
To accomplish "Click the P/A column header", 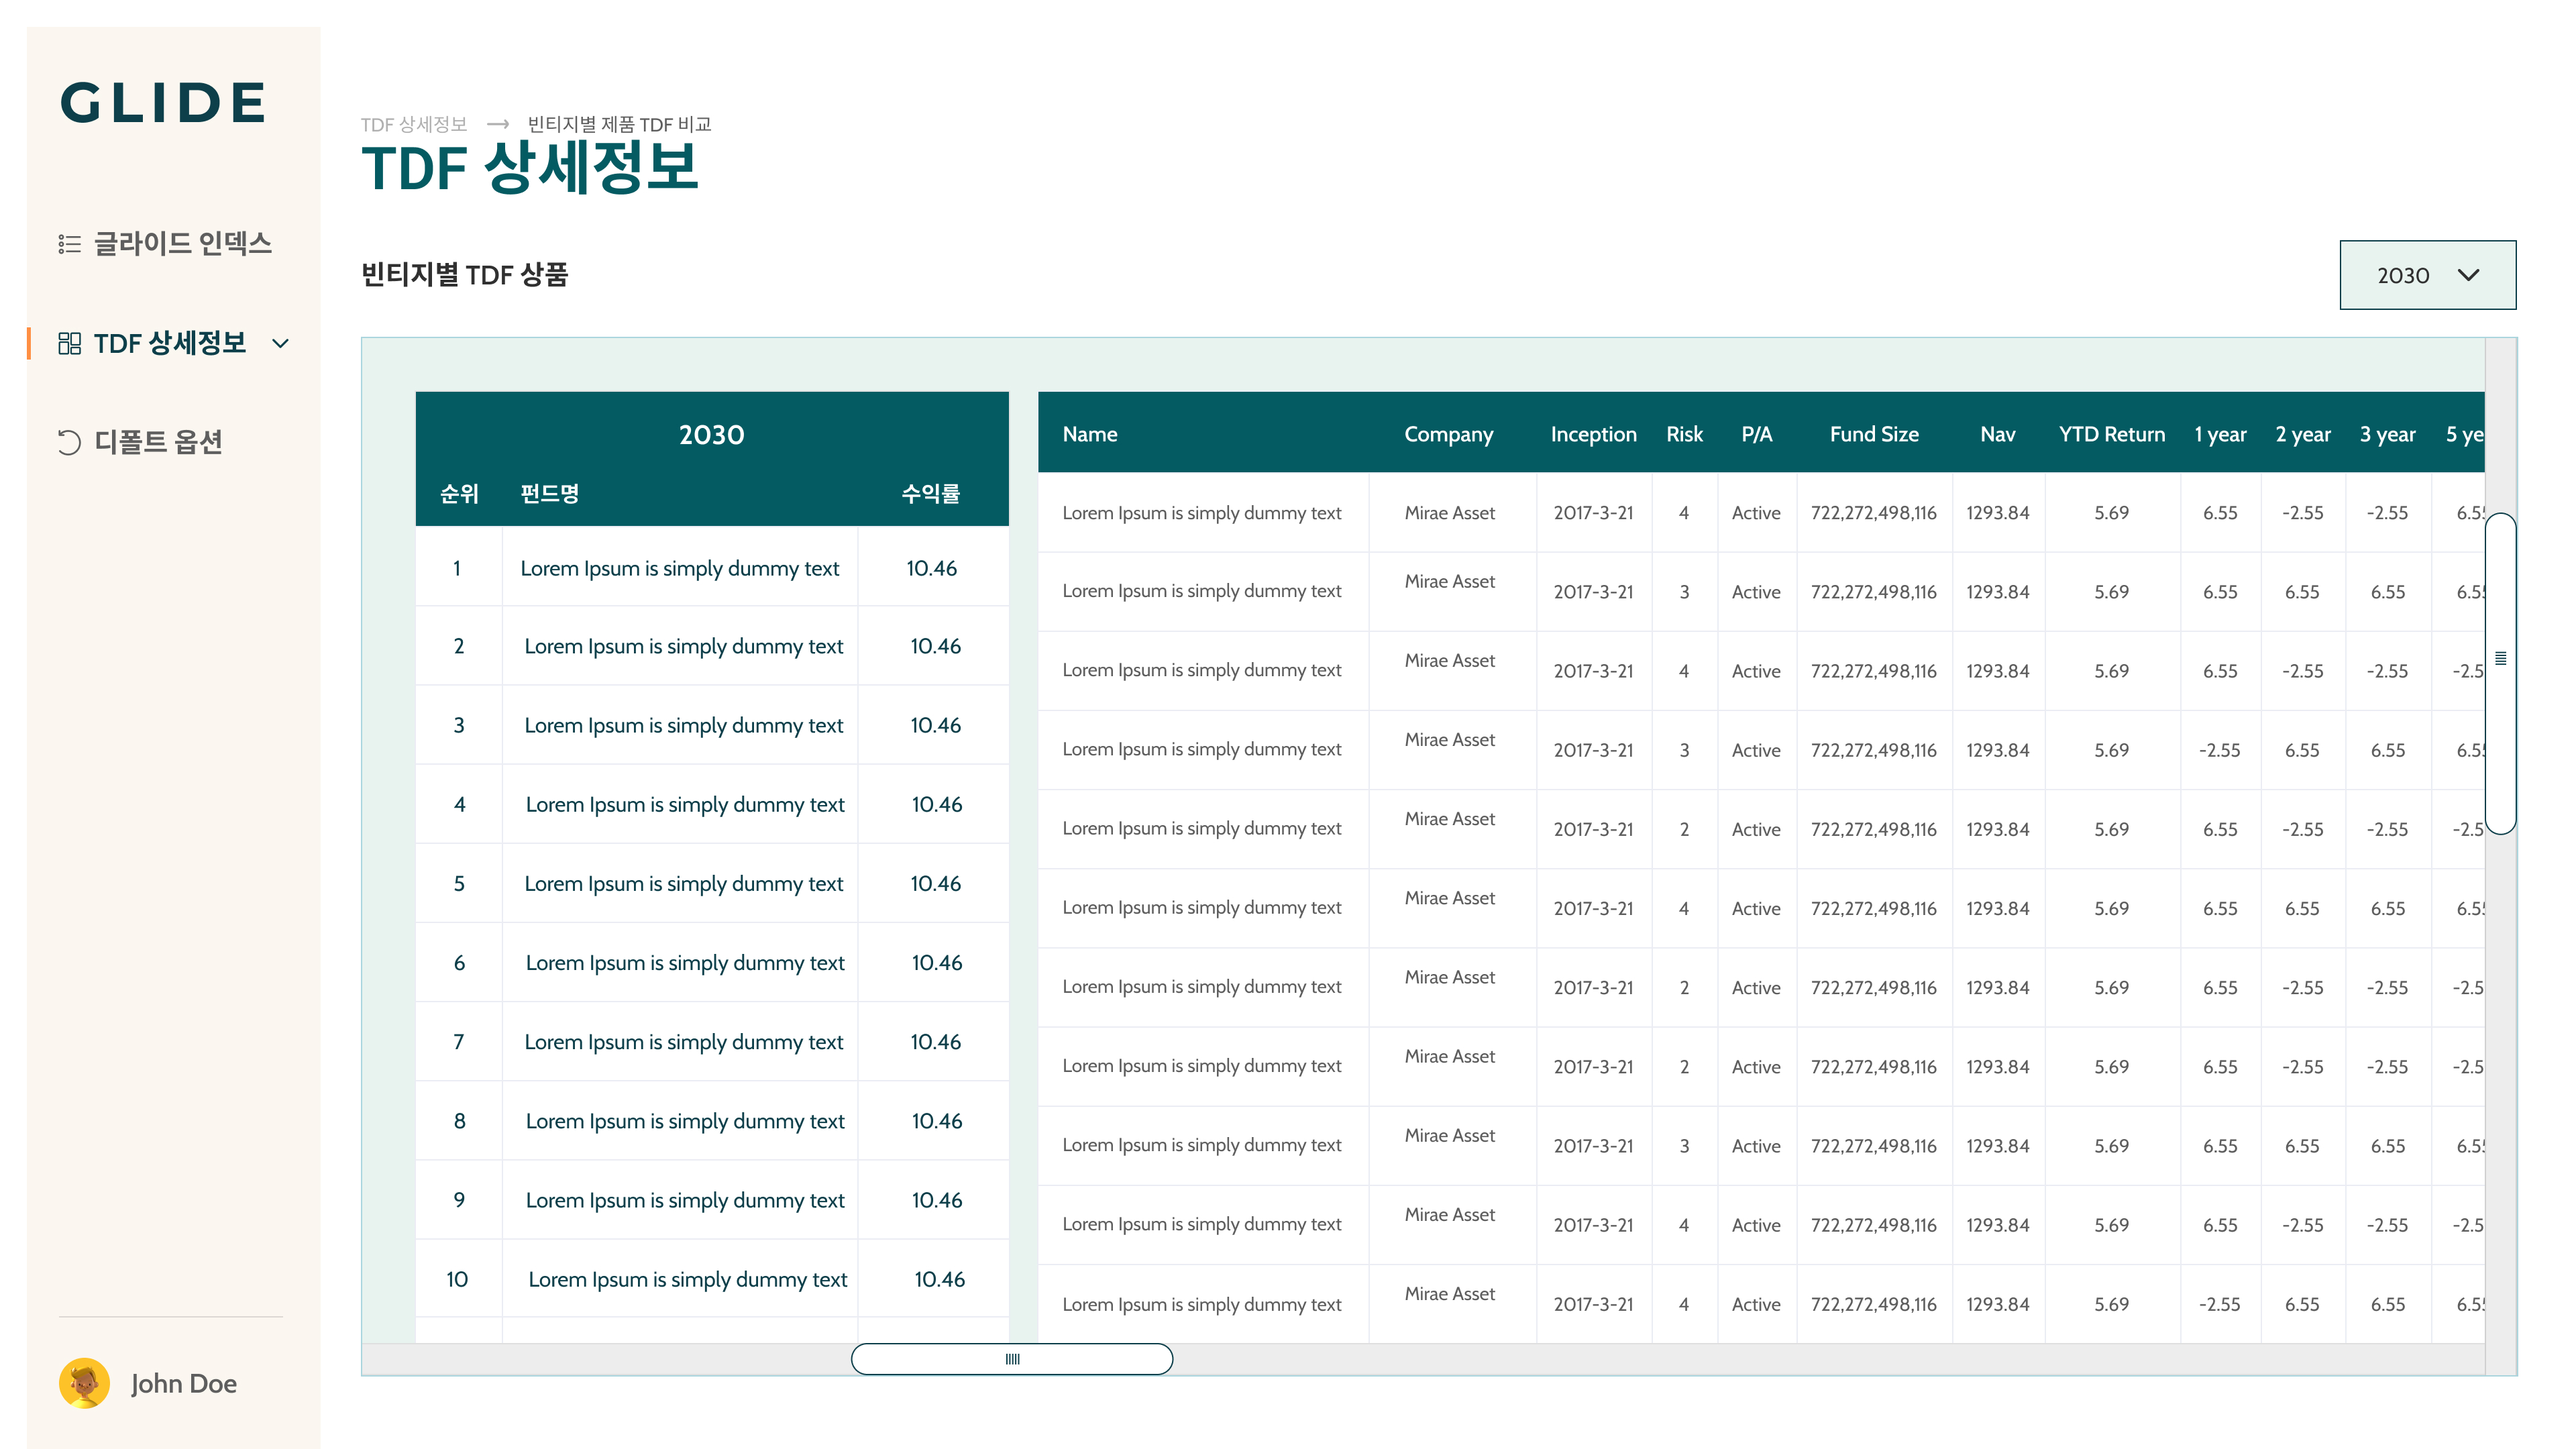I will click(x=1756, y=434).
